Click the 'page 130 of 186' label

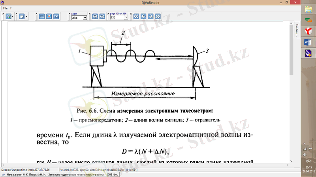(118, 14)
